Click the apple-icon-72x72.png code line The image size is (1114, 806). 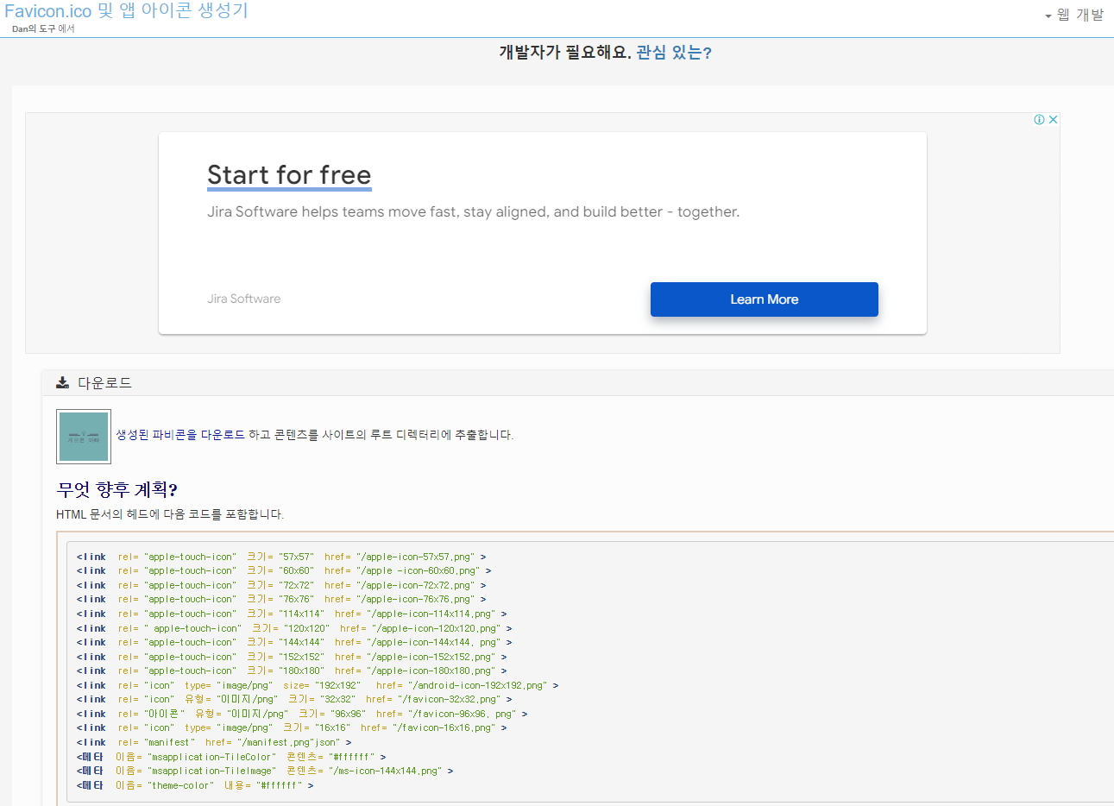(x=281, y=585)
